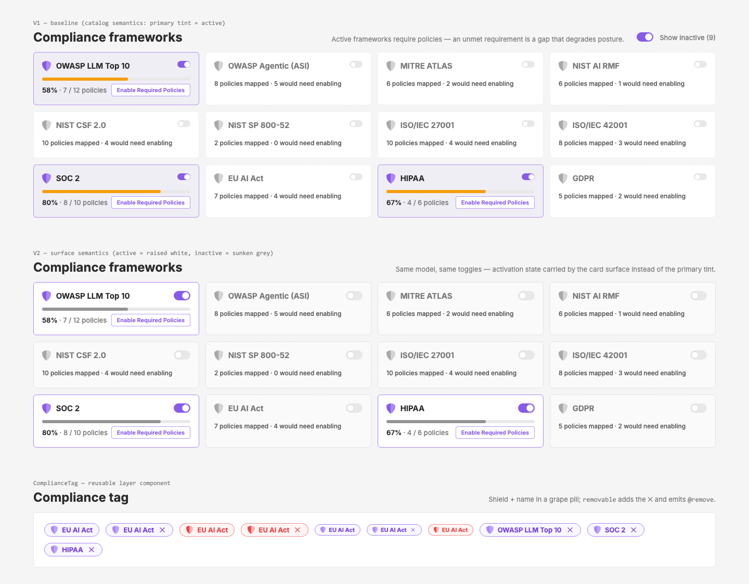Enable MITRE ATLAS toggle in V1 baseline
The image size is (749, 584).
[528, 65]
